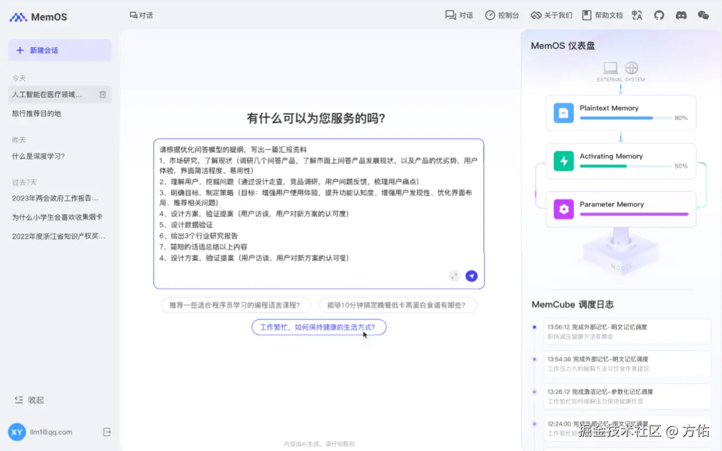Click the llm1@qq.com account label
722x451 pixels.
pos(51,432)
